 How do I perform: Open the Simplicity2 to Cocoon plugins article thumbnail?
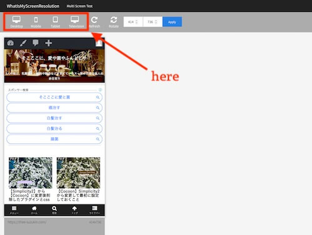coord(31,173)
